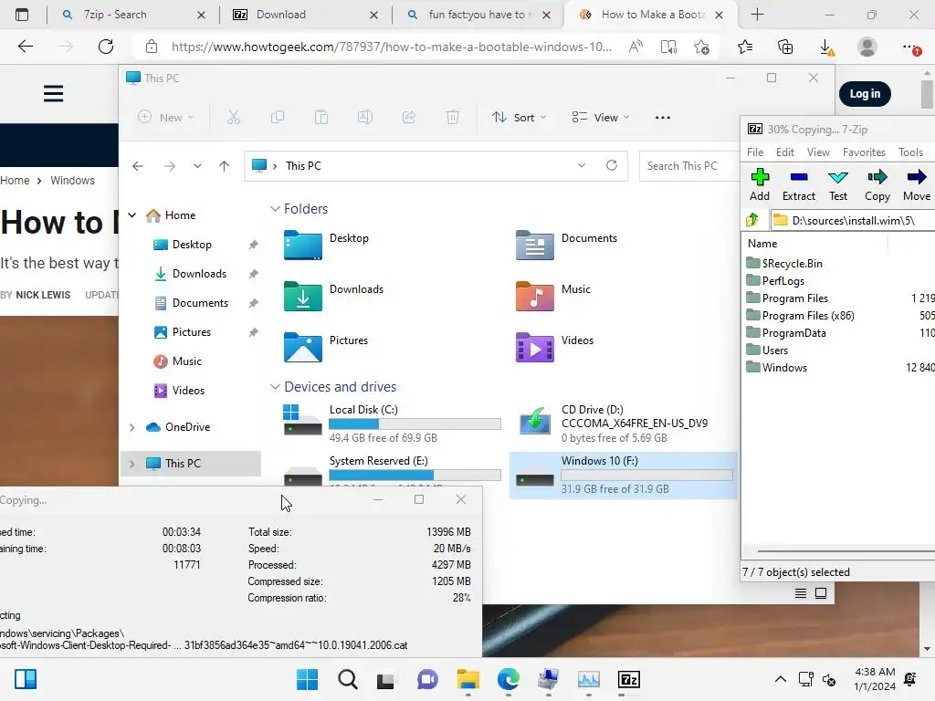Select the Music folder tile
This screenshot has width=935, height=701.
coord(553,297)
